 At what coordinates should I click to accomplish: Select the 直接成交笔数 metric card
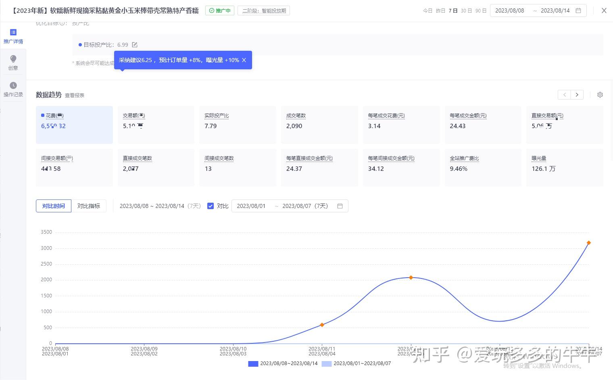[x=156, y=168]
